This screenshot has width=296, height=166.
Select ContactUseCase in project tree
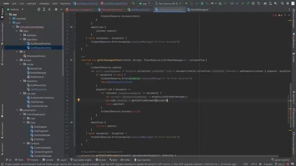pos(39,106)
